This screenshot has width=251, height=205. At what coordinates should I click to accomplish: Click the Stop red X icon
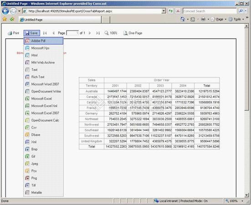(178, 11)
